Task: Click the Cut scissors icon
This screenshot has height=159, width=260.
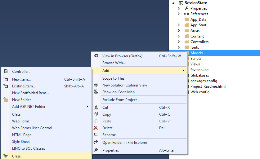Action: click(96, 108)
